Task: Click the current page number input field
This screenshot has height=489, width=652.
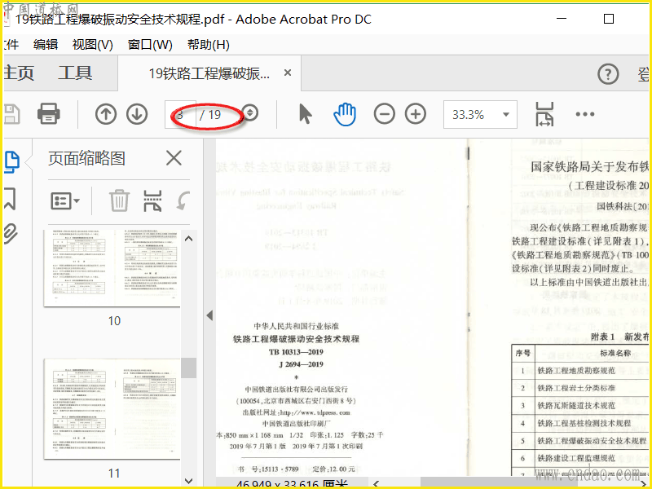Action: tap(179, 114)
